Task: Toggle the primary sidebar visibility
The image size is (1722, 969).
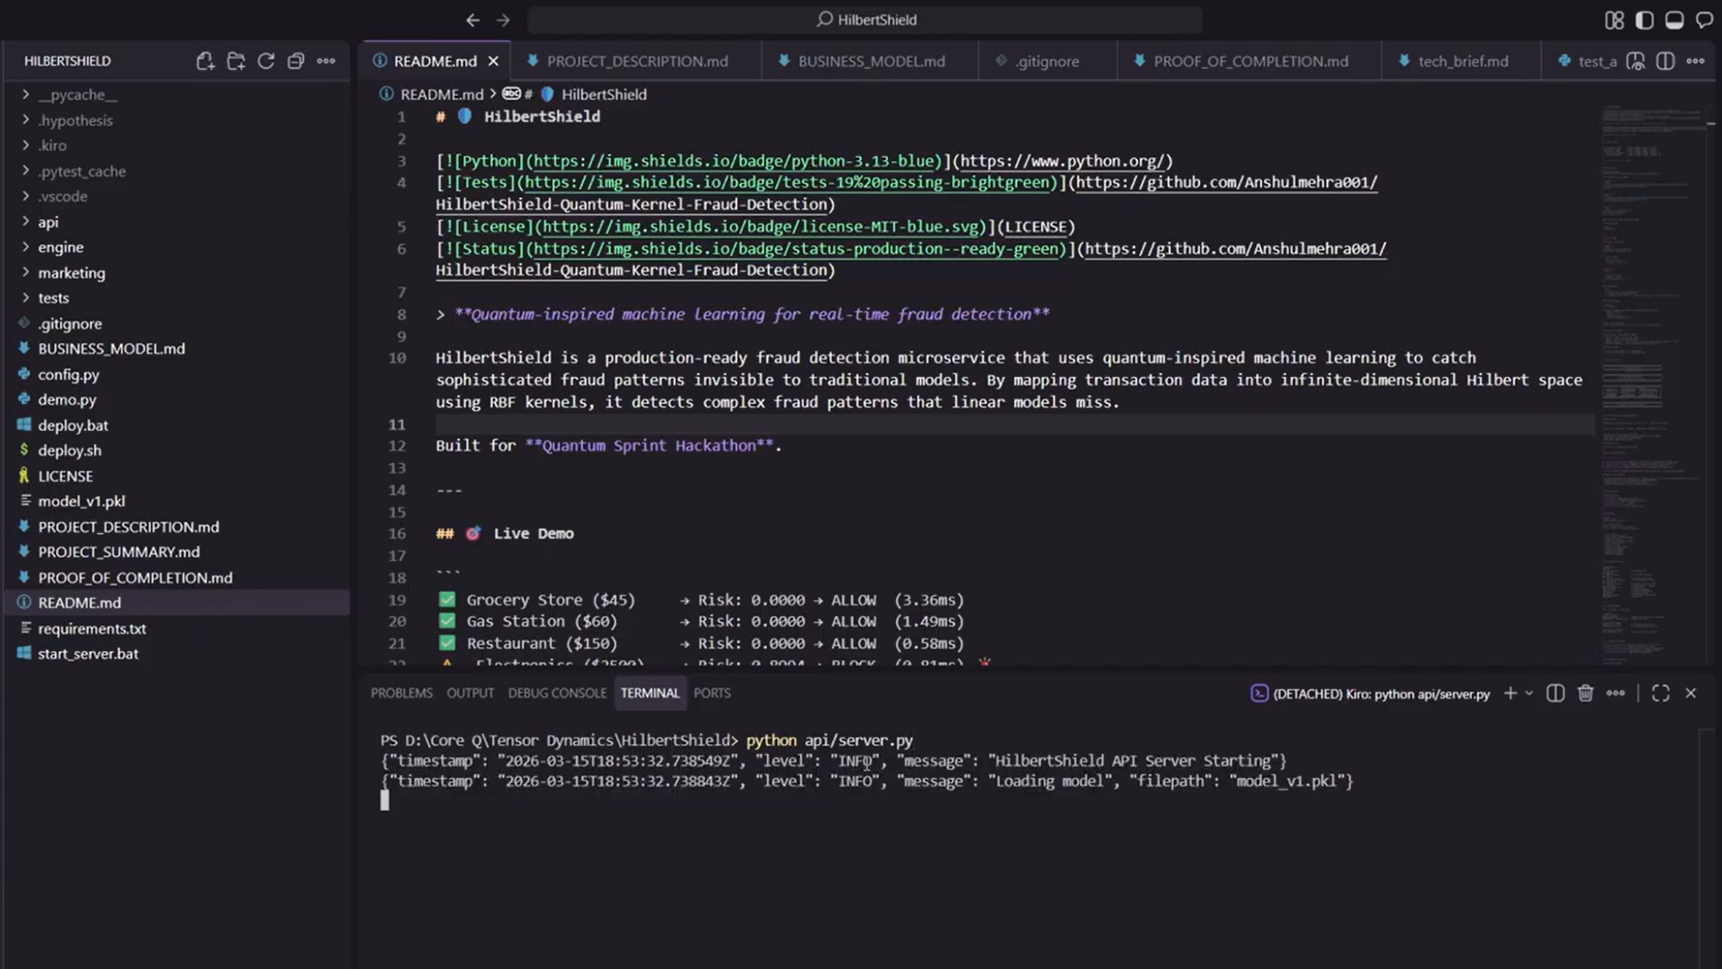Action: [x=1644, y=20]
